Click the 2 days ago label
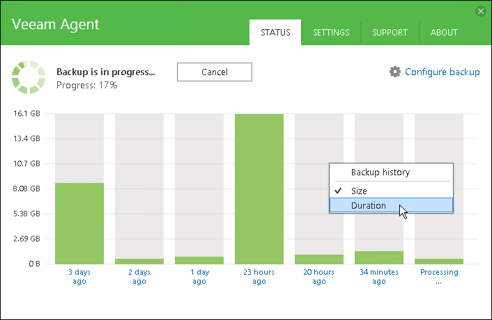This screenshot has height=320, width=492. tap(139, 276)
